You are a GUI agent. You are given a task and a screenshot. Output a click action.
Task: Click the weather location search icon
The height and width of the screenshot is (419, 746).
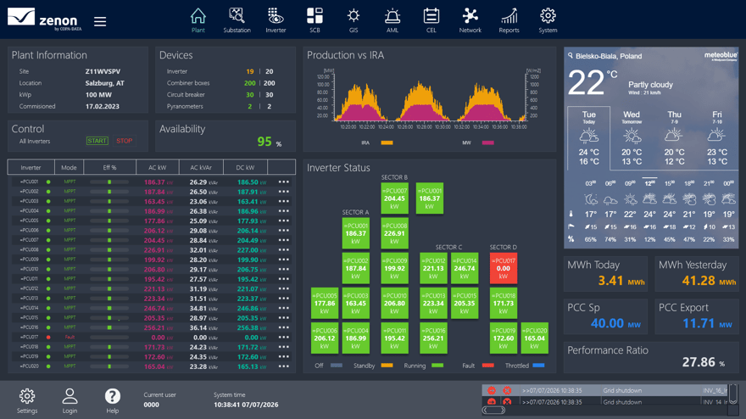tap(571, 56)
